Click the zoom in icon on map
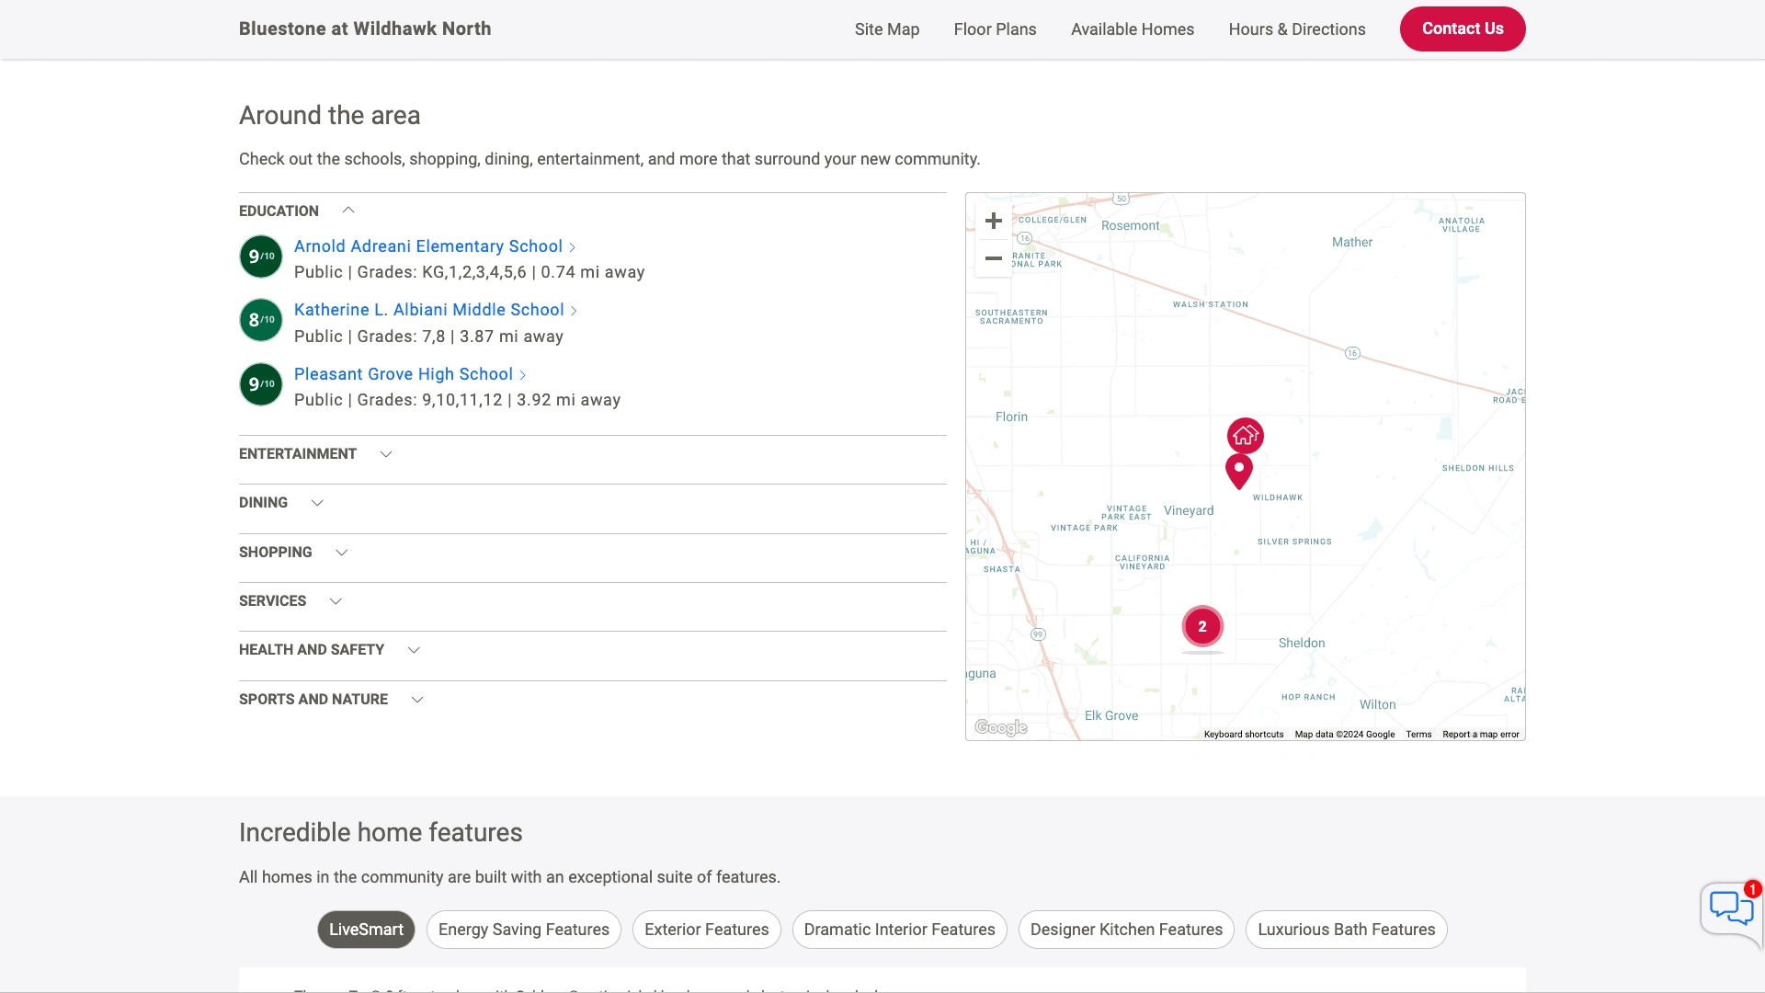The height and width of the screenshot is (993, 1765). (994, 221)
